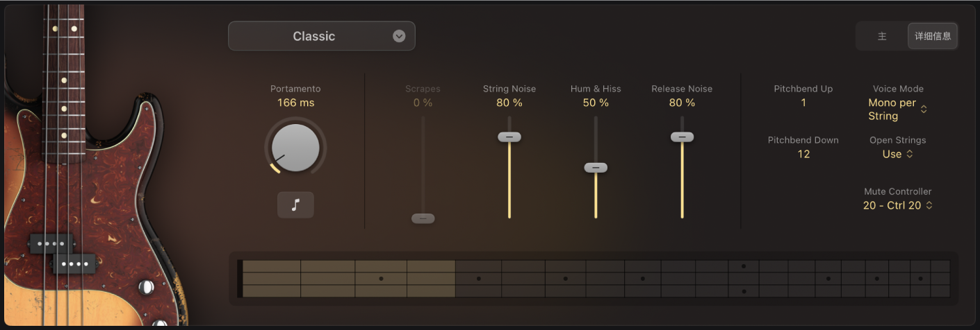Click the Portamento 166 ms value
Viewport: 980px width, 330px height.
pyautogui.click(x=295, y=103)
